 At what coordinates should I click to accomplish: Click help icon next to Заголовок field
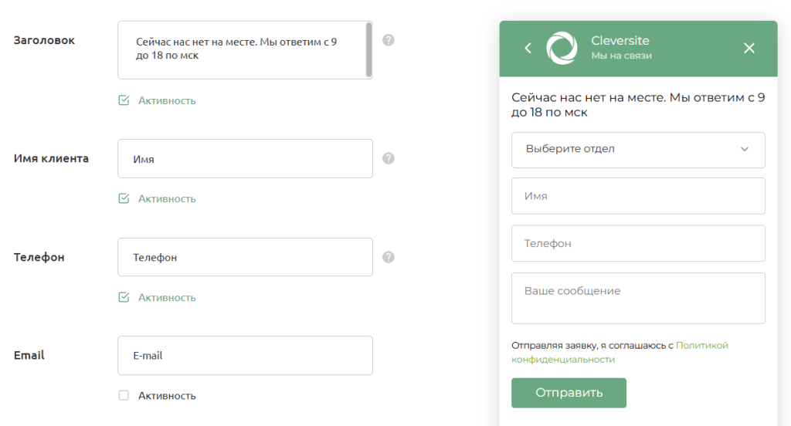(389, 40)
